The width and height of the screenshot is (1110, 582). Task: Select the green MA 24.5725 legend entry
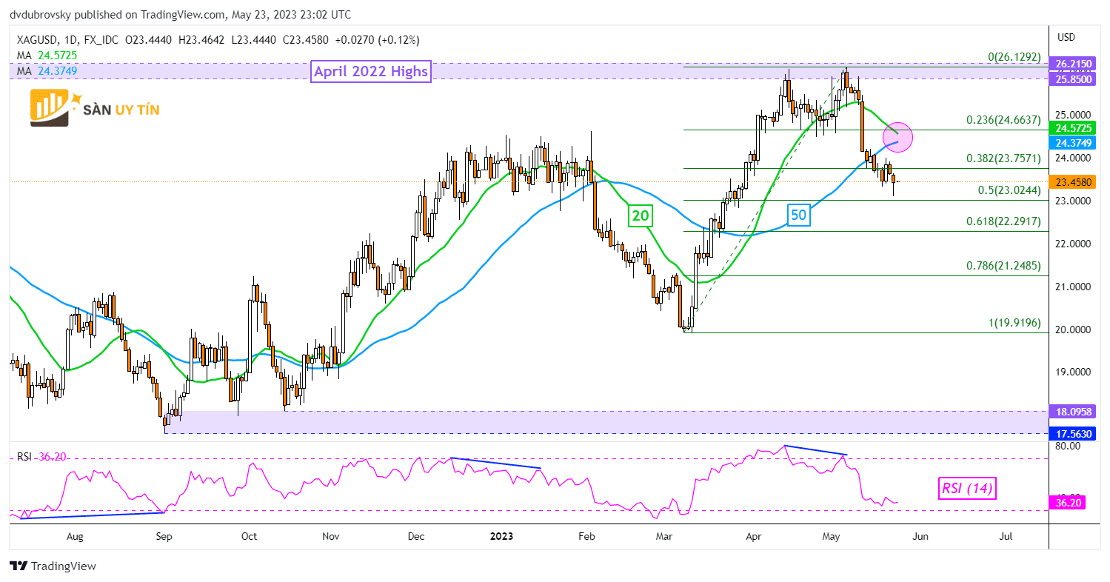47,55
